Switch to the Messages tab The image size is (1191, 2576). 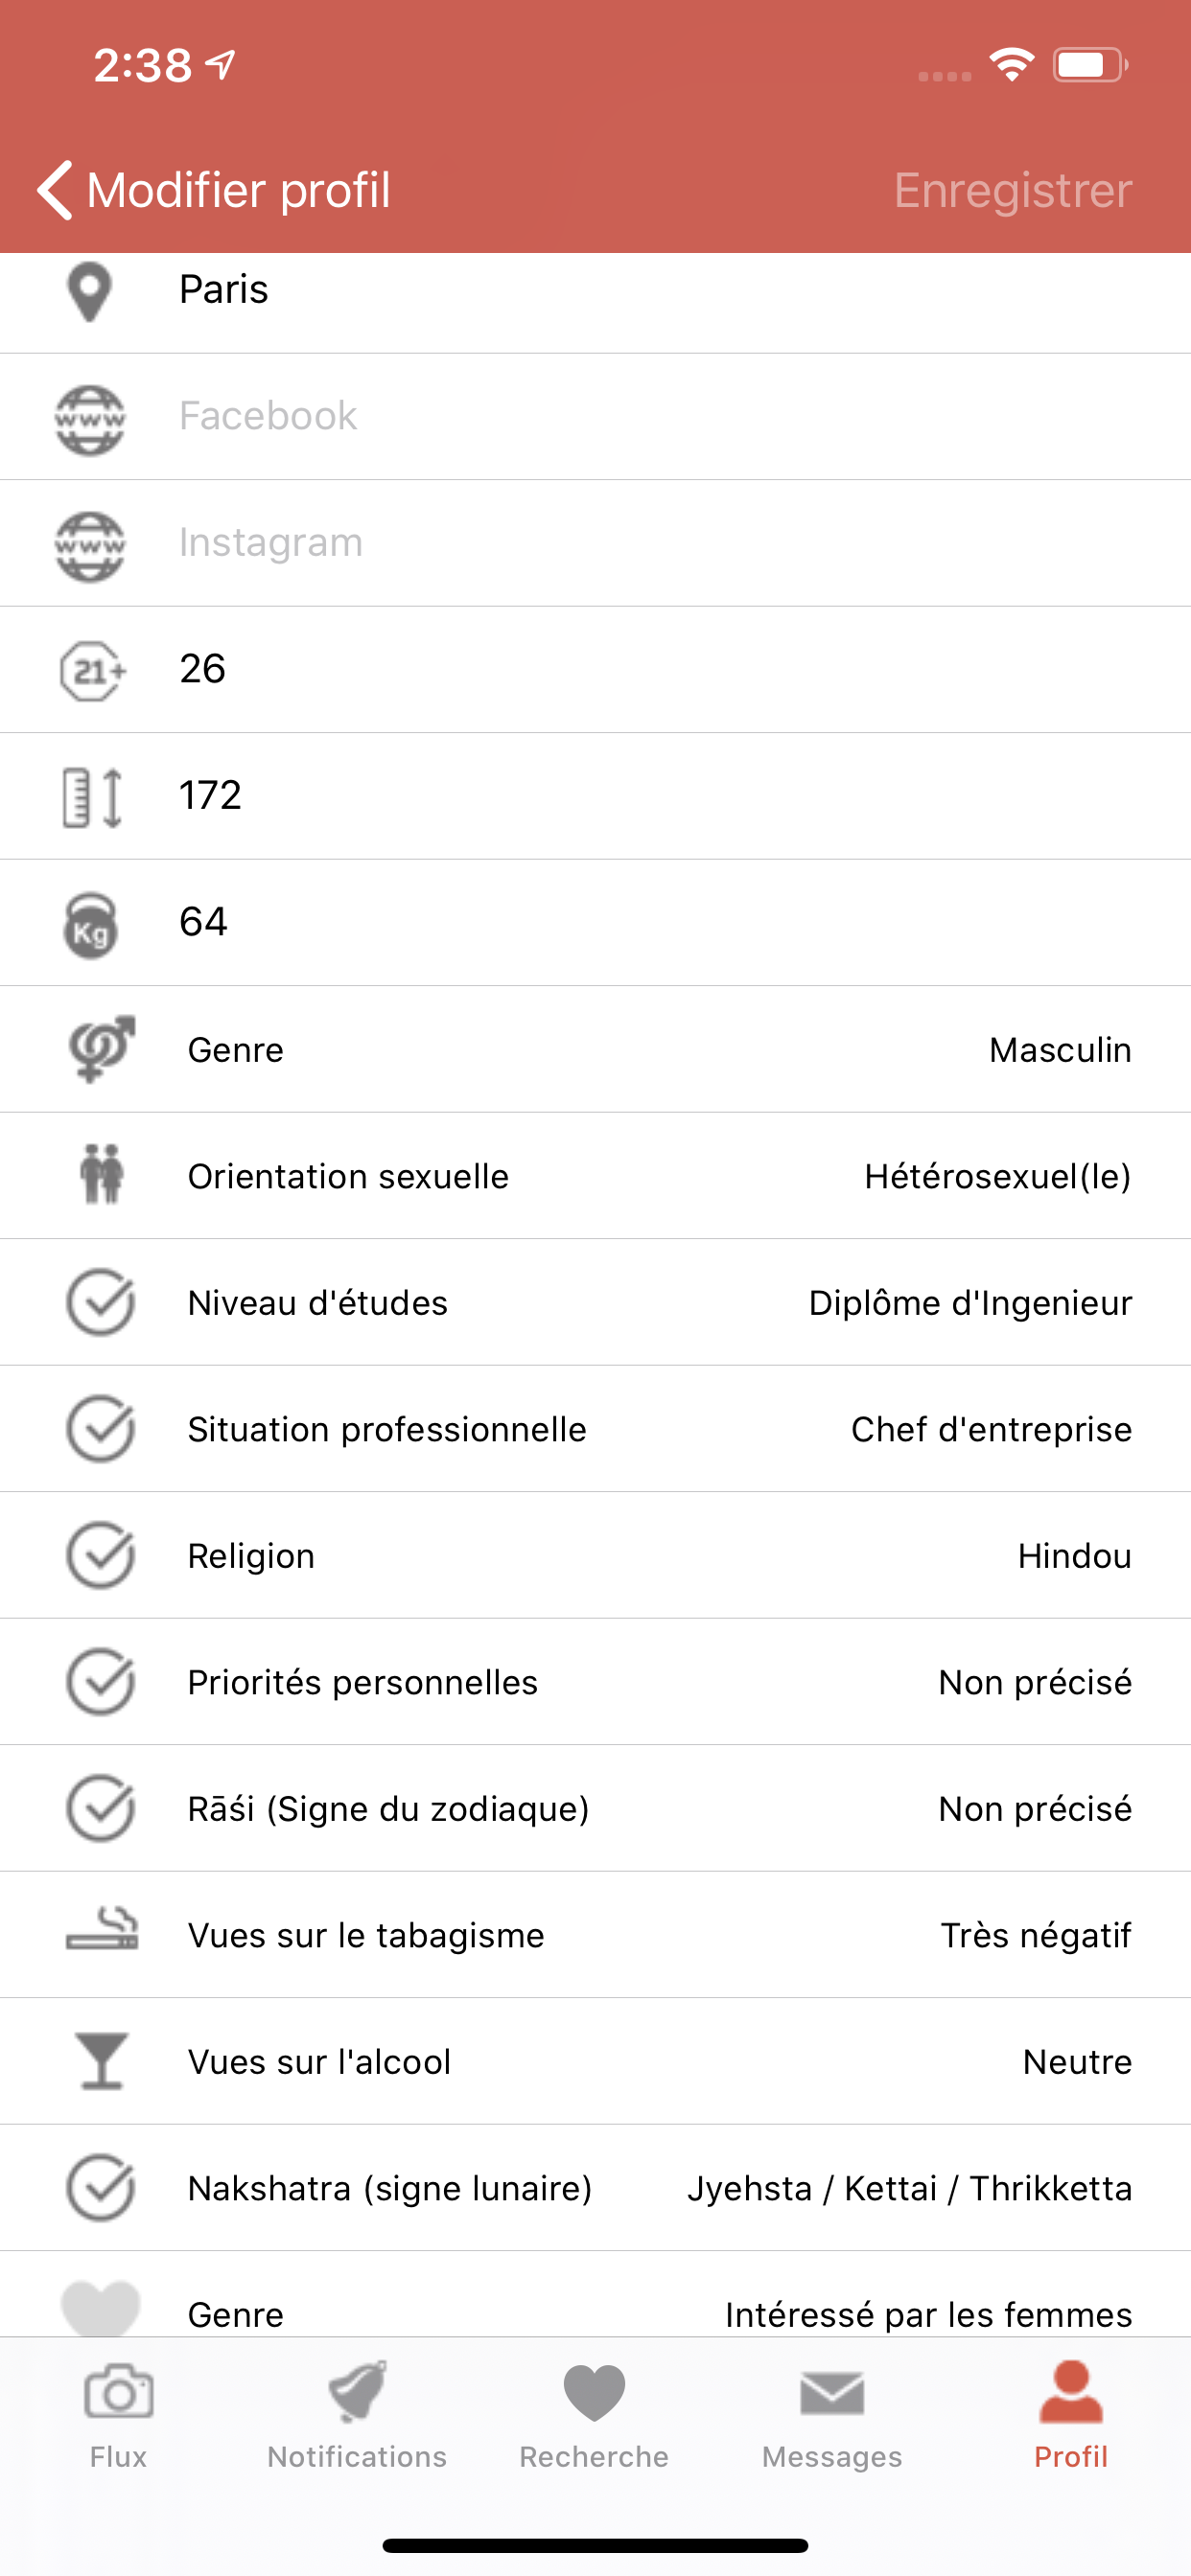click(x=831, y=2416)
